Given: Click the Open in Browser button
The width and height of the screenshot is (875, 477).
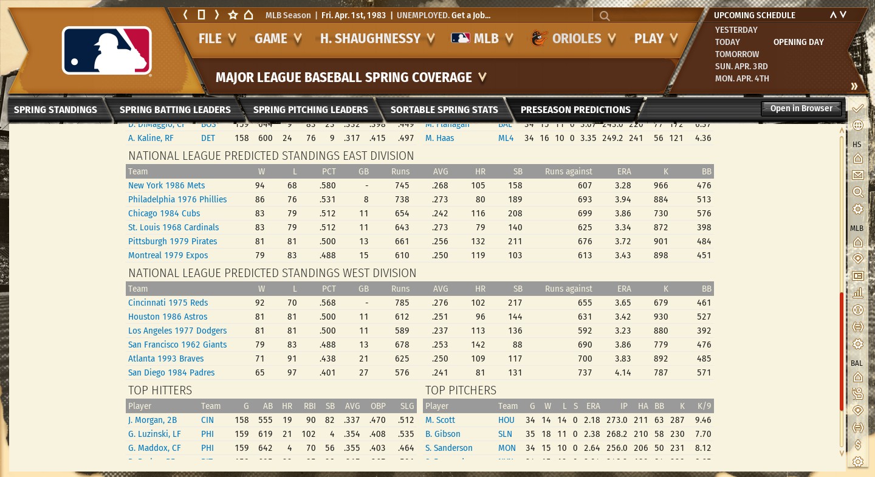Looking at the screenshot, I should tap(801, 108).
